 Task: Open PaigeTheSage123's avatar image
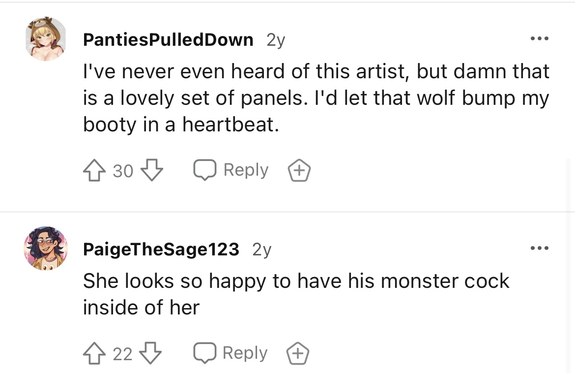(46, 249)
